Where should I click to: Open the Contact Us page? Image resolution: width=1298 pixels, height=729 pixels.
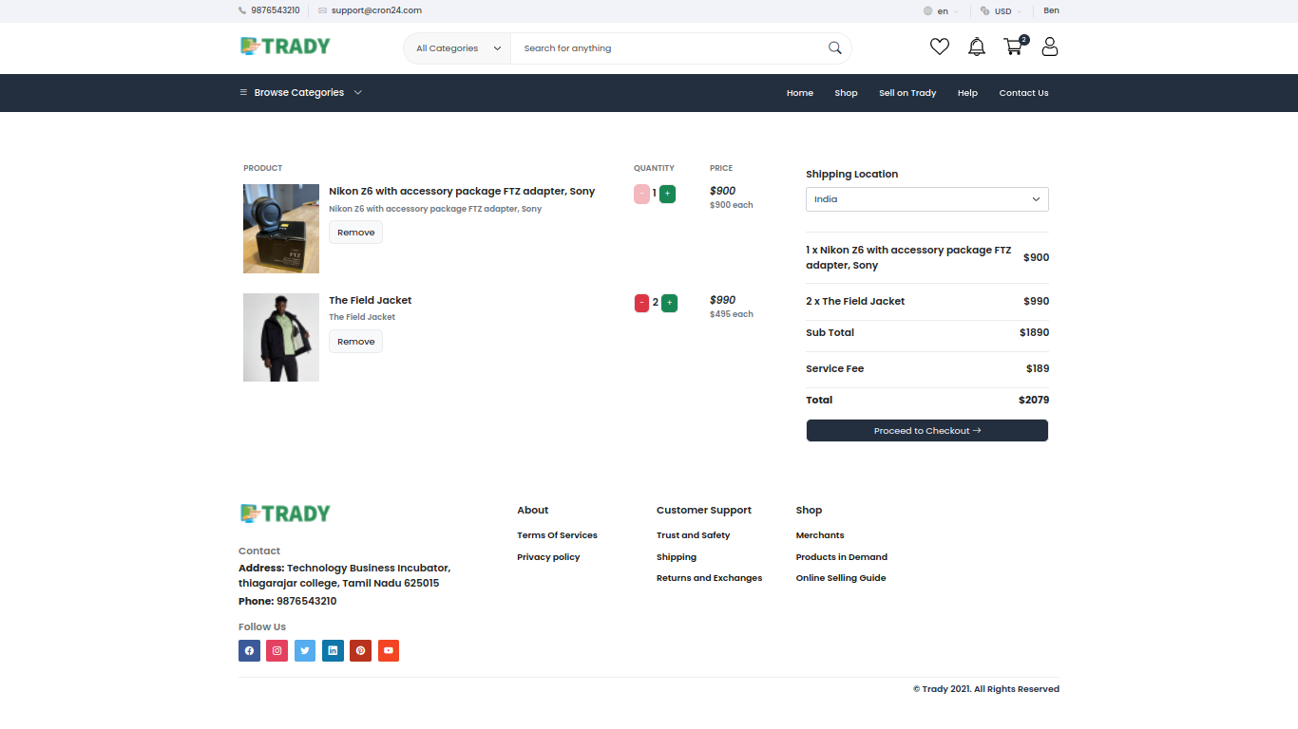coord(1023,92)
